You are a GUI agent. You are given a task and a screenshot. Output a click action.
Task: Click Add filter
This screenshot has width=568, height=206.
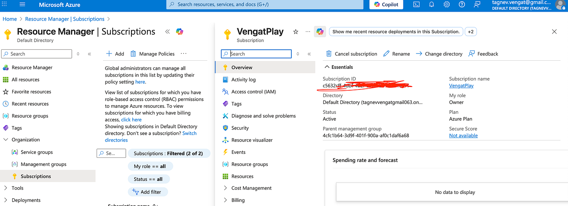[148, 192]
